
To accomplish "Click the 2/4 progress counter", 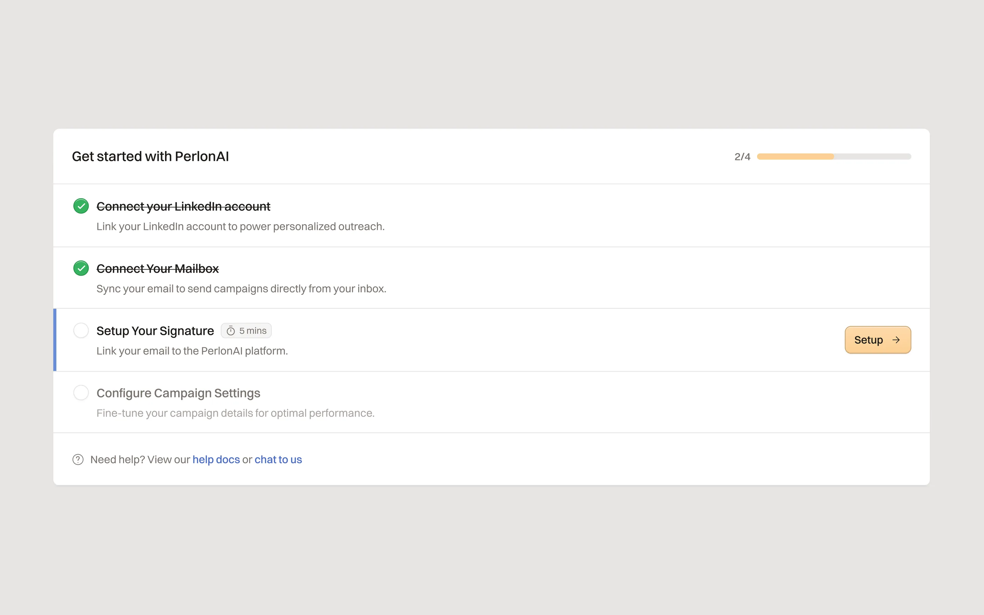I will click(x=742, y=156).
